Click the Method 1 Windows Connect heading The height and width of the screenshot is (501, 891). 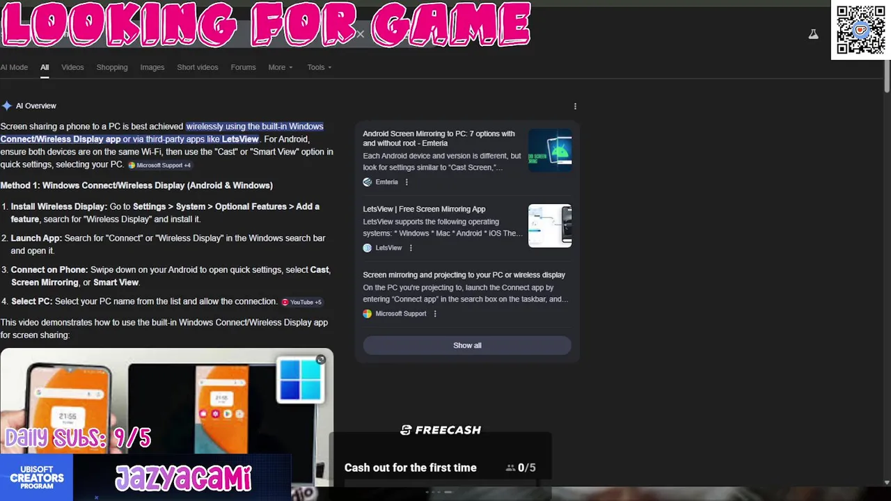pyautogui.click(x=136, y=186)
